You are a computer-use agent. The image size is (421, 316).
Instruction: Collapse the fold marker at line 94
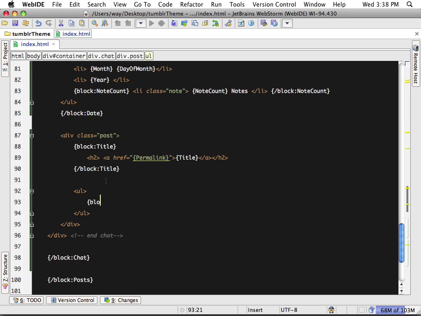coord(32,214)
